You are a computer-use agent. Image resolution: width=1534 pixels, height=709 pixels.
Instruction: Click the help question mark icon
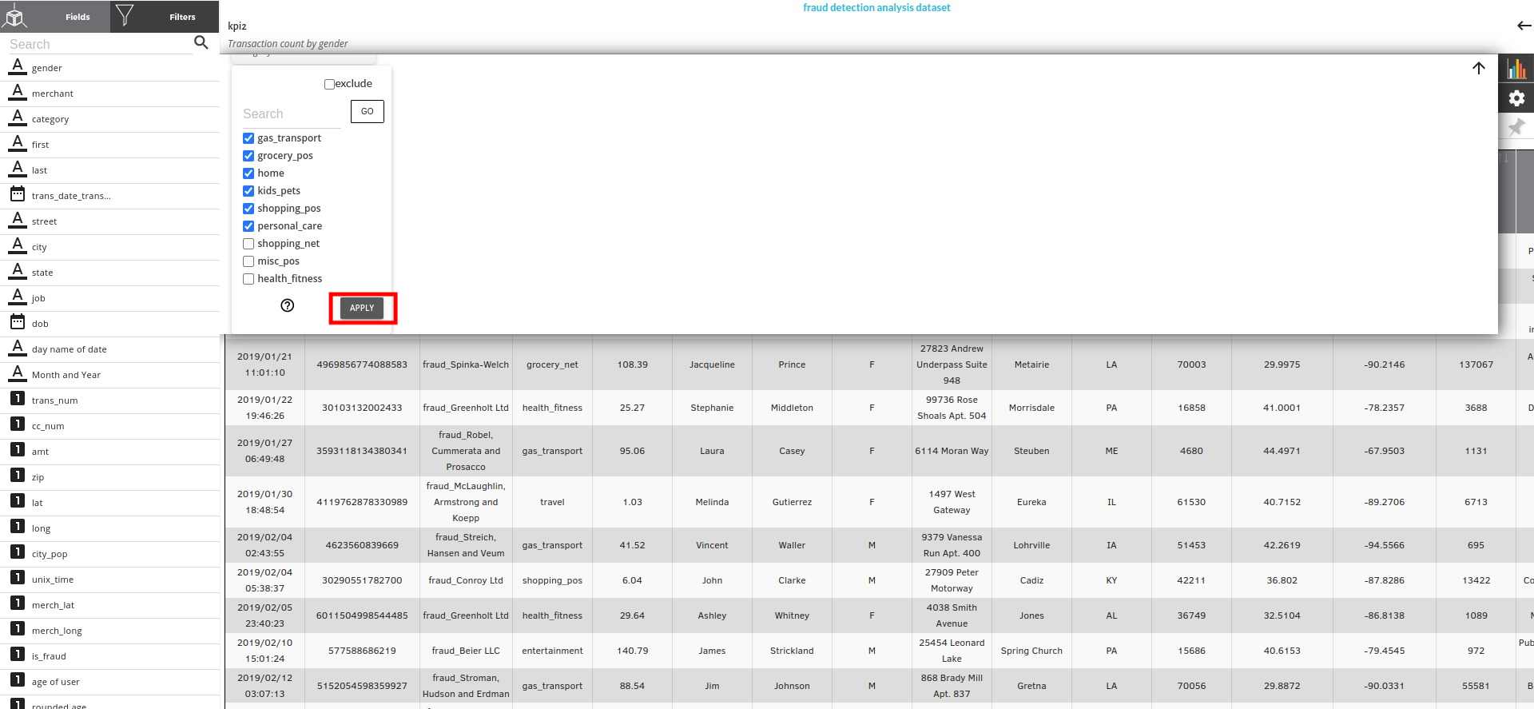pos(288,305)
